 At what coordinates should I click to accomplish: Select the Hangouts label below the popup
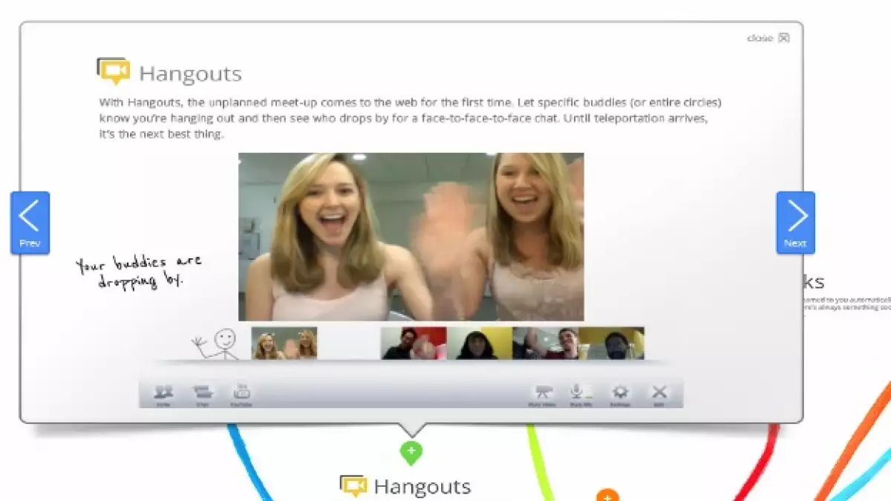(x=422, y=487)
